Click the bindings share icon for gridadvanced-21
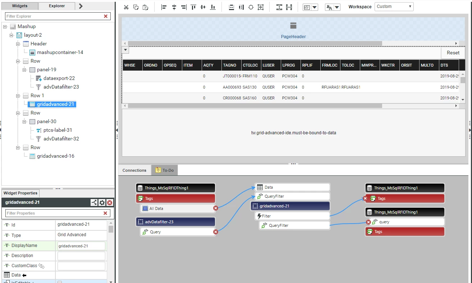 click(94, 203)
